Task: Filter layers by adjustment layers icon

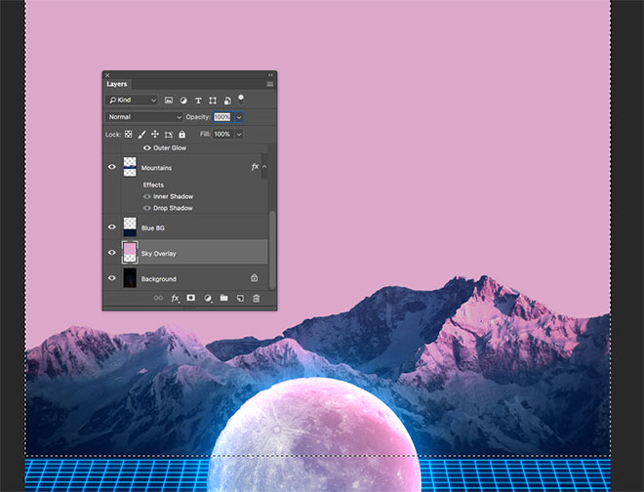Action: [x=183, y=101]
